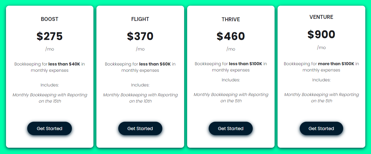Click the more than $100K text
The image size is (371, 154).
tap(336, 64)
